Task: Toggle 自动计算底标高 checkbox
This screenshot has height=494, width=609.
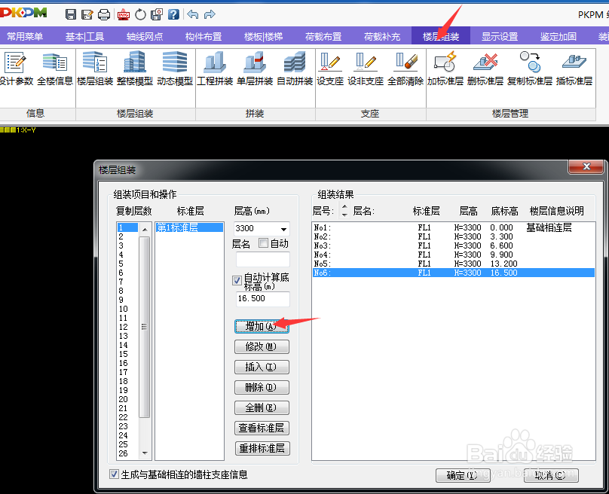Action: click(x=237, y=281)
